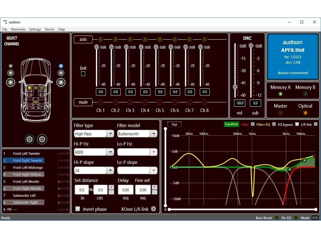Expand the Filter model dropdown
This screenshot has width=321, height=241.
(x=153, y=134)
